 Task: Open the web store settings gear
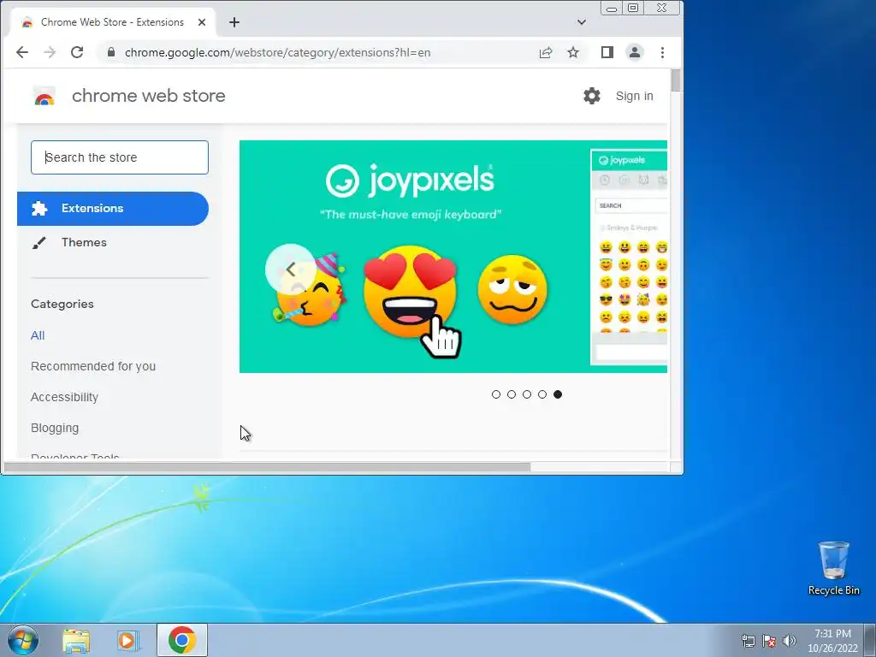[x=592, y=96]
